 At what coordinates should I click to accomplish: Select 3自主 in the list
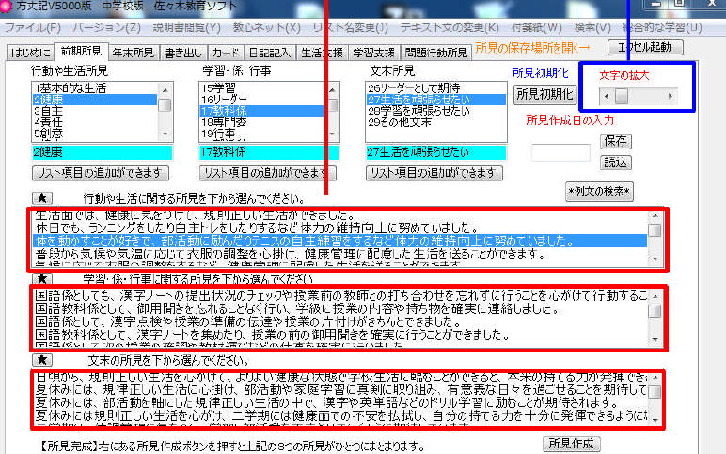(94, 111)
